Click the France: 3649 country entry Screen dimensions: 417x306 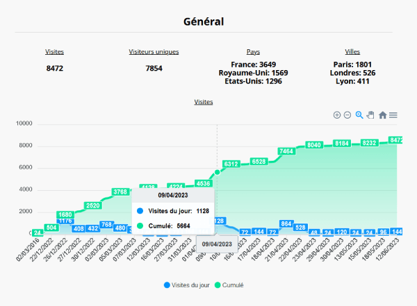click(253, 65)
